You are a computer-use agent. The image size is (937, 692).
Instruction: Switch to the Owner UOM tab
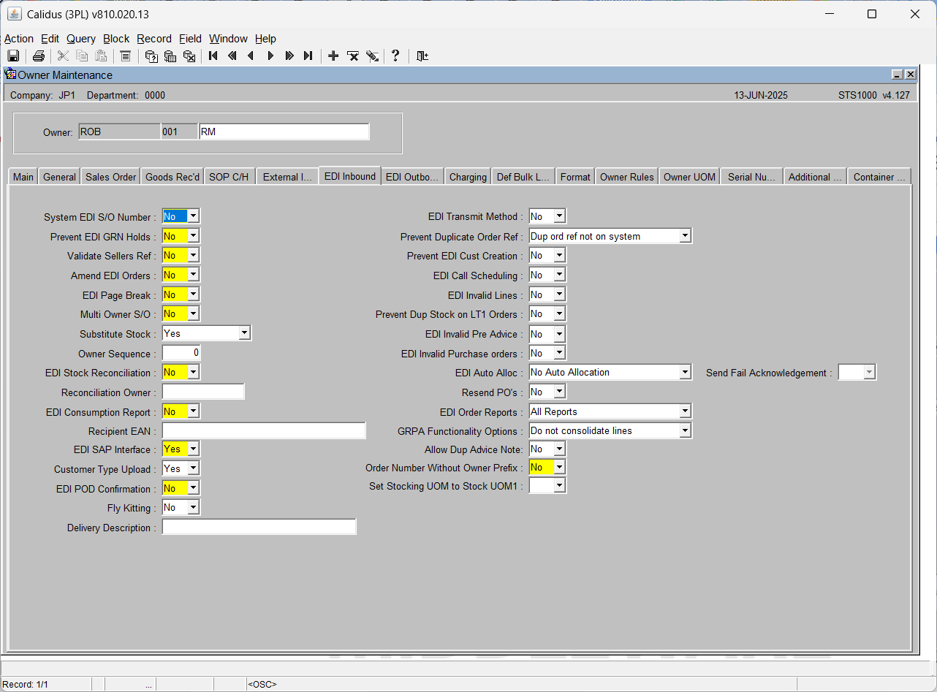[689, 177]
